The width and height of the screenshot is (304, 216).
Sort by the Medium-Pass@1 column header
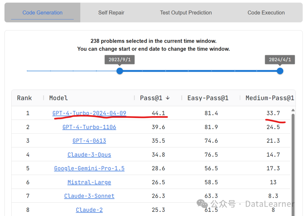(x=269, y=98)
